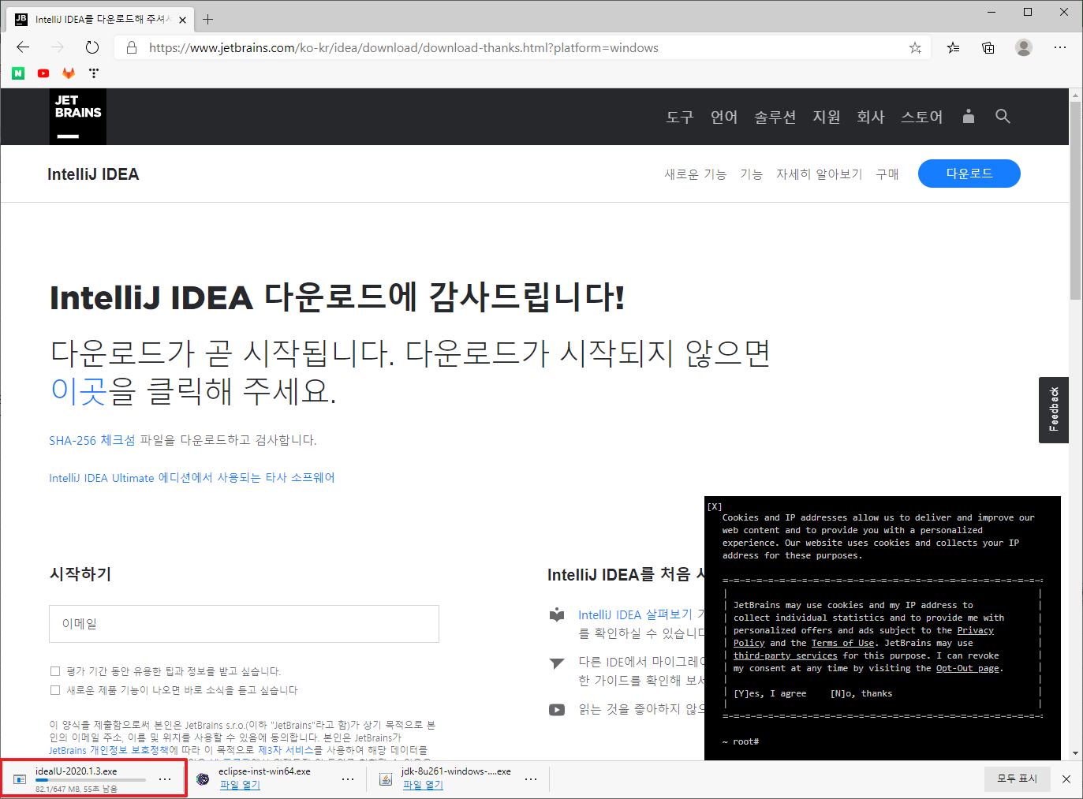Open the collections icon
The width and height of the screenshot is (1083, 799).
(x=988, y=47)
